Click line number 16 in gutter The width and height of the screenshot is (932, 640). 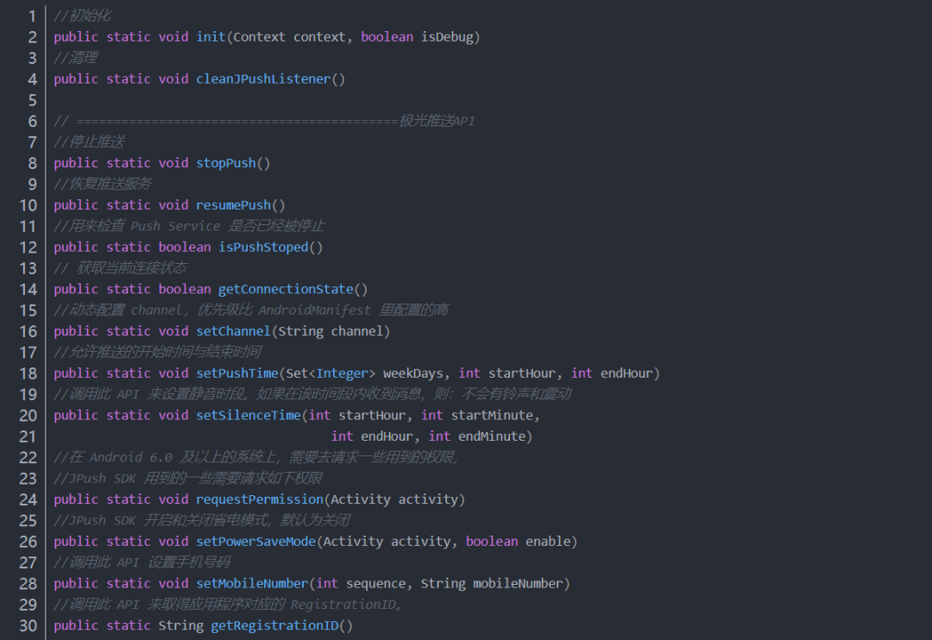coord(28,331)
